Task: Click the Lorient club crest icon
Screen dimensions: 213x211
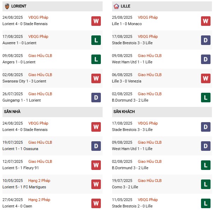Action: [x=7, y=6]
